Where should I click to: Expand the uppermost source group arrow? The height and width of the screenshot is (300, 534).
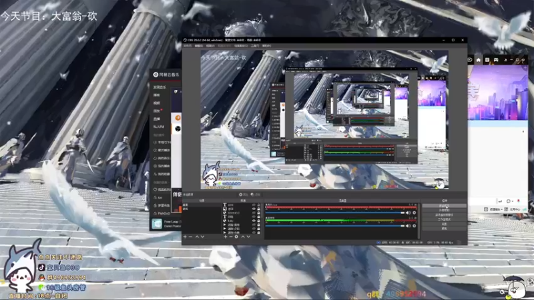[225, 225]
